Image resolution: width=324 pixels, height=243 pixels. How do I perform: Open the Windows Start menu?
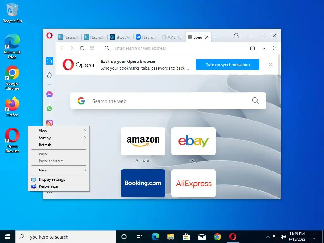[x=8, y=237]
